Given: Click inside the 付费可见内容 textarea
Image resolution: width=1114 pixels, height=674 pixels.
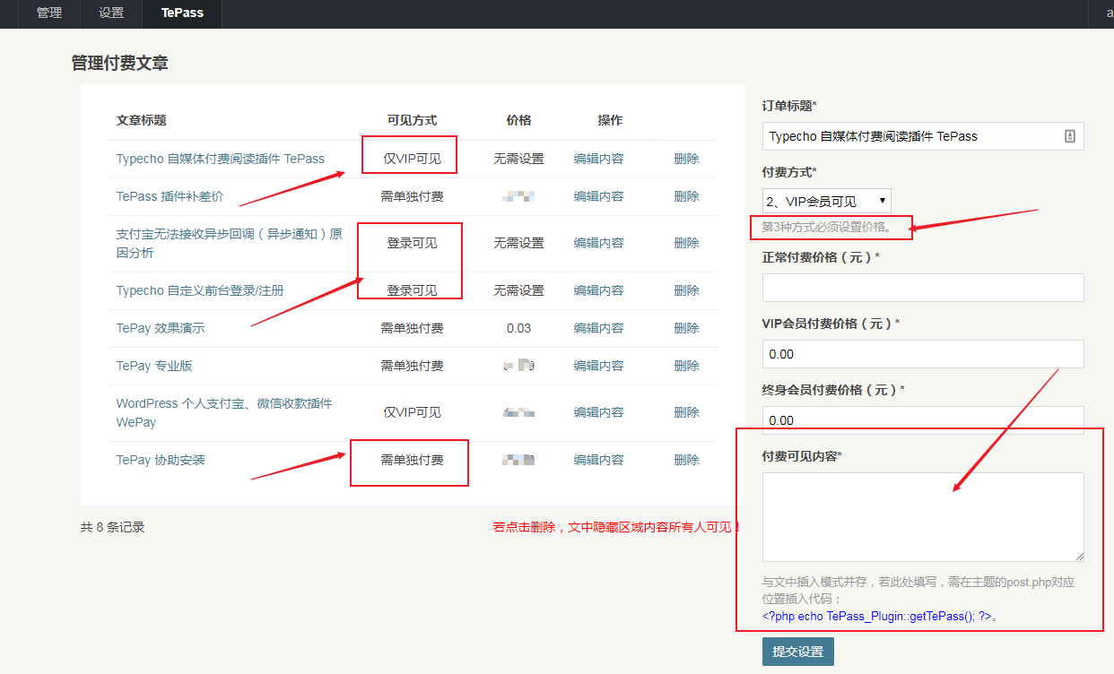Looking at the screenshot, I should (922, 517).
